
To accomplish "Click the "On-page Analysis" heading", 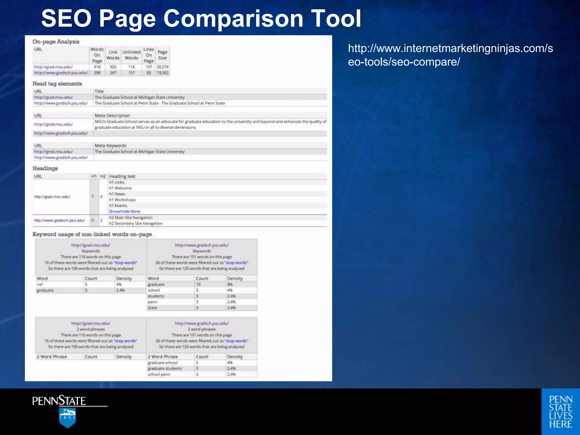I will pos(56,42).
